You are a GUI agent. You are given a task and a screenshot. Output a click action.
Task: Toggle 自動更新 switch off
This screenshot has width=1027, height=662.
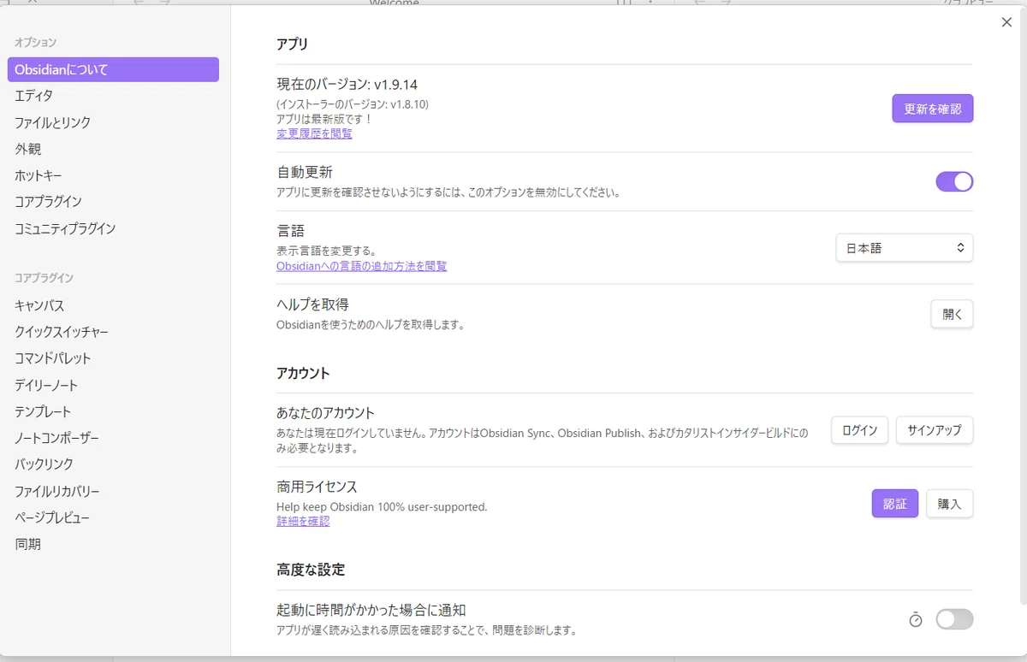click(x=954, y=181)
